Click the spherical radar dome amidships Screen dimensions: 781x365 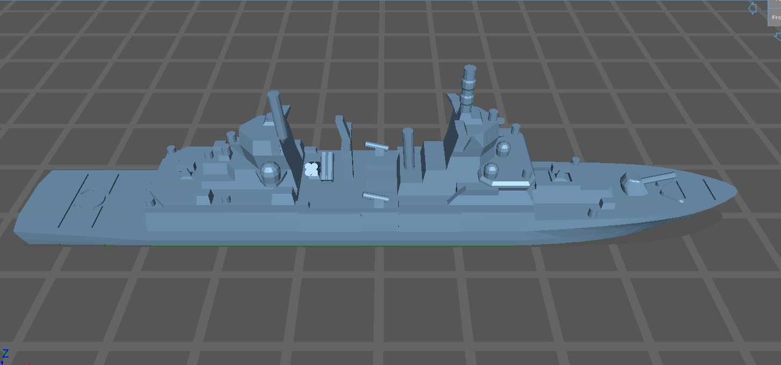pyautogui.click(x=271, y=172)
